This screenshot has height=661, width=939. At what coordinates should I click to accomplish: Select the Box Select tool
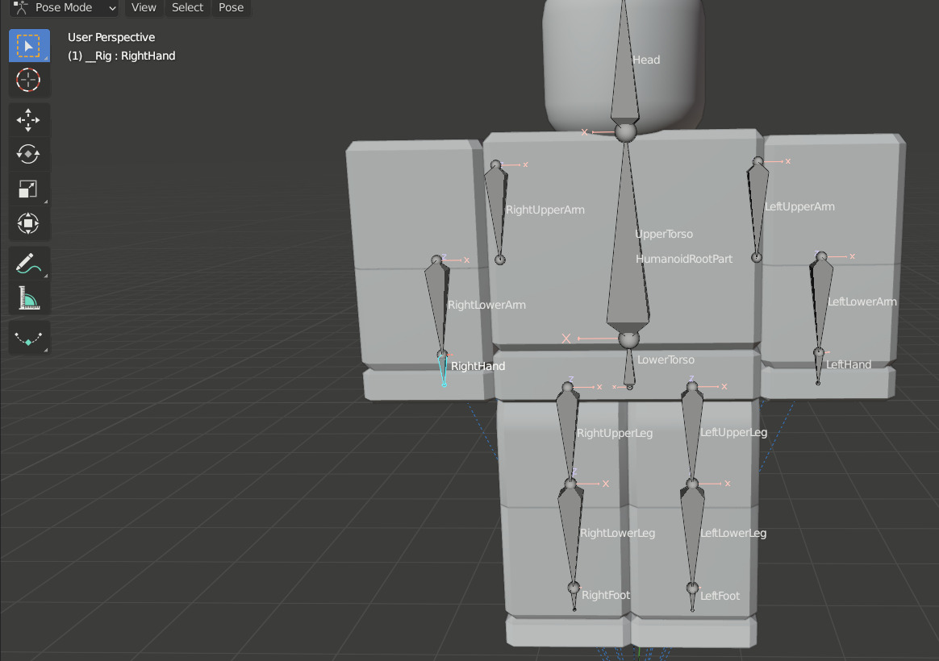pyautogui.click(x=29, y=45)
